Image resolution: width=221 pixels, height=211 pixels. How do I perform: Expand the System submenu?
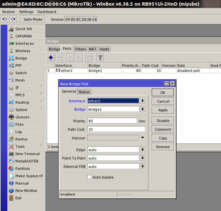click(x=41, y=109)
